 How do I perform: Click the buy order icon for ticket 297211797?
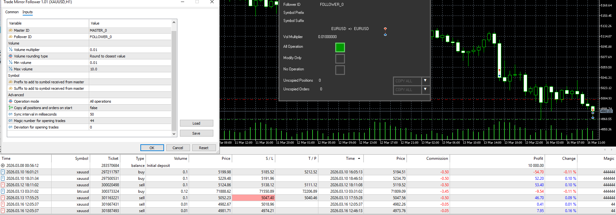[x=3, y=172]
